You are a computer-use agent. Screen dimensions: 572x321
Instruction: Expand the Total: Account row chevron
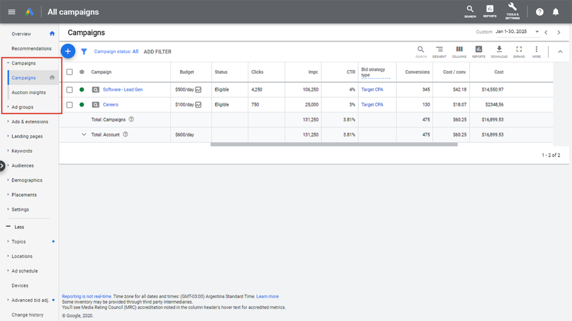click(84, 134)
